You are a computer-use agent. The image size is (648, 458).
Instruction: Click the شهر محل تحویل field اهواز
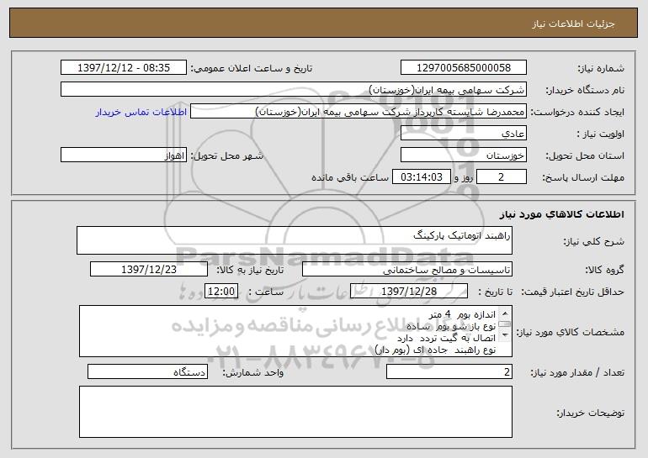(124, 155)
